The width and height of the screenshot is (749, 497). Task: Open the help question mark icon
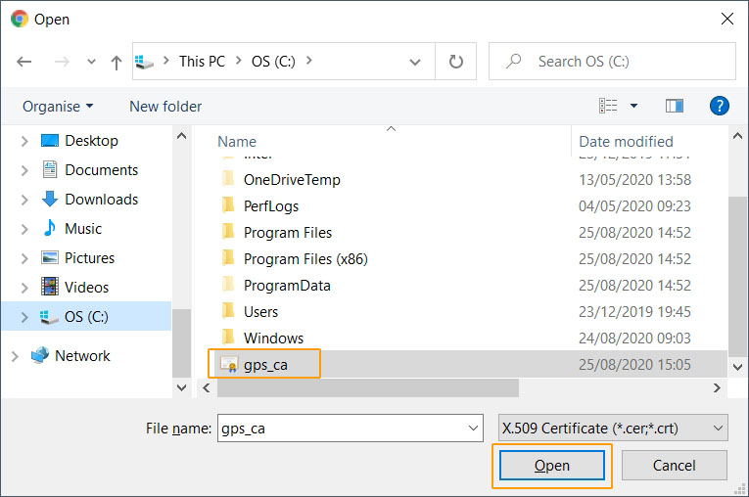coord(720,106)
